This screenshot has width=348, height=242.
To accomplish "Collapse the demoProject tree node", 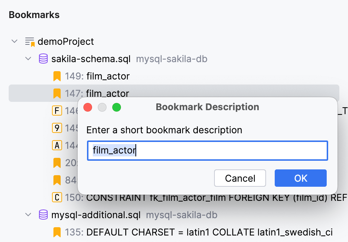I will [x=14, y=41].
